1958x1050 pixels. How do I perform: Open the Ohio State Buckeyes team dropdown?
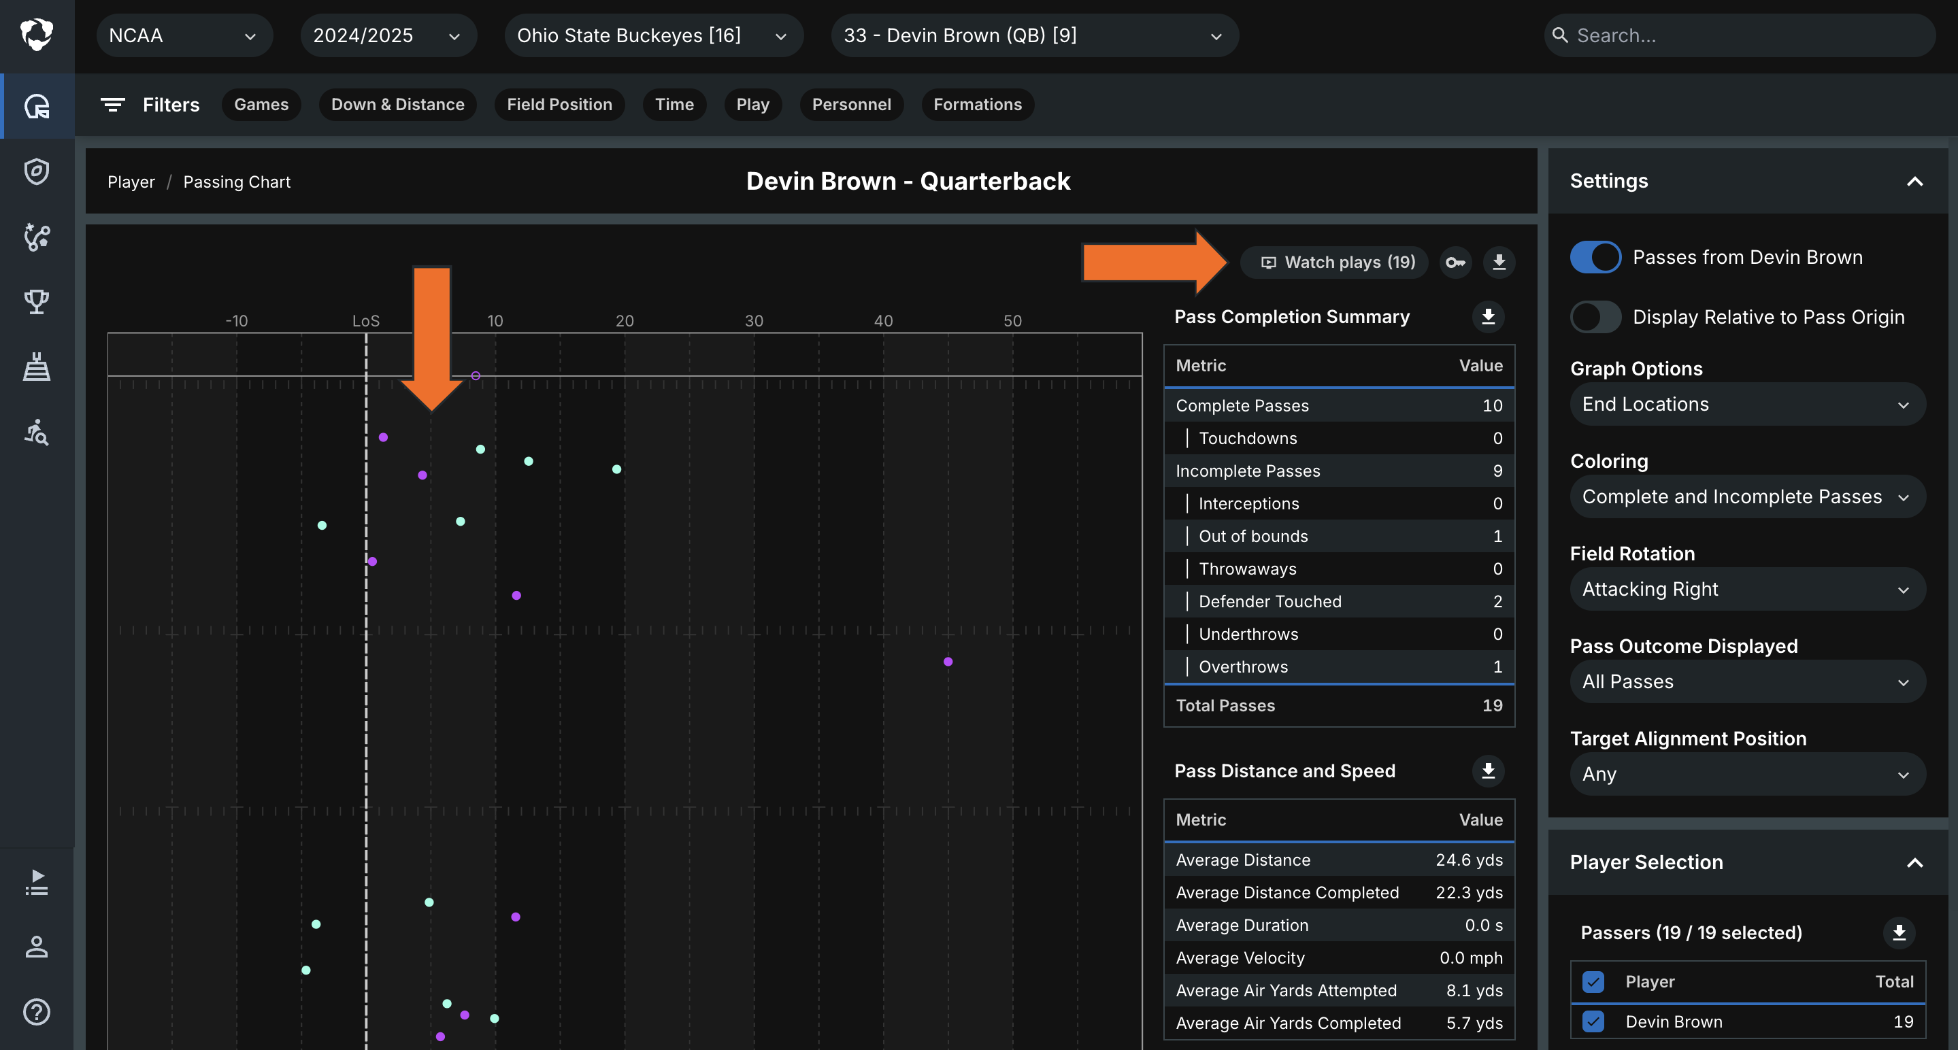[654, 36]
